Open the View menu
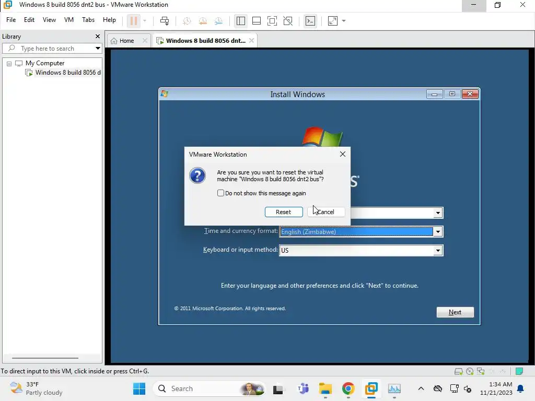The height and width of the screenshot is (401, 535). tap(49, 20)
